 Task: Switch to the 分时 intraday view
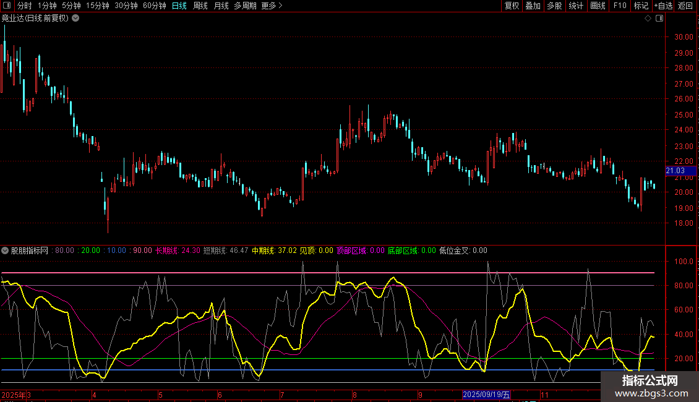point(25,6)
